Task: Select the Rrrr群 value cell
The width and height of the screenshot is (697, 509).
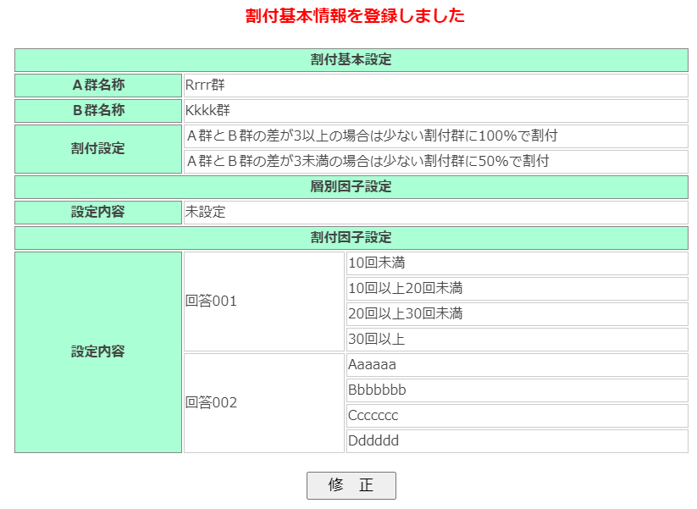Action: point(435,86)
